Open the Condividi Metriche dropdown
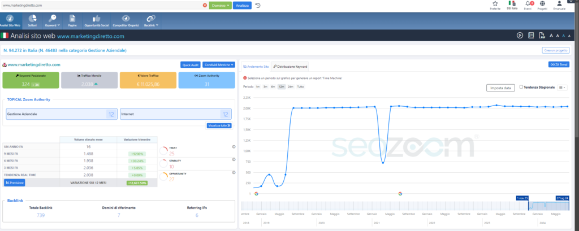Screen dimensions: 579x231 click(x=219, y=64)
